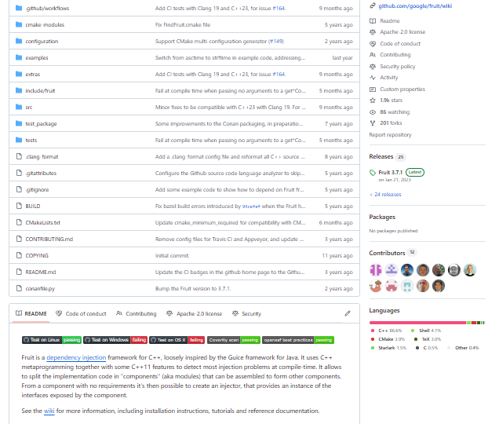The image size is (499, 424).
Task: Click the Starlark 1.5% language entry
Action: pyautogui.click(x=388, y=348)
